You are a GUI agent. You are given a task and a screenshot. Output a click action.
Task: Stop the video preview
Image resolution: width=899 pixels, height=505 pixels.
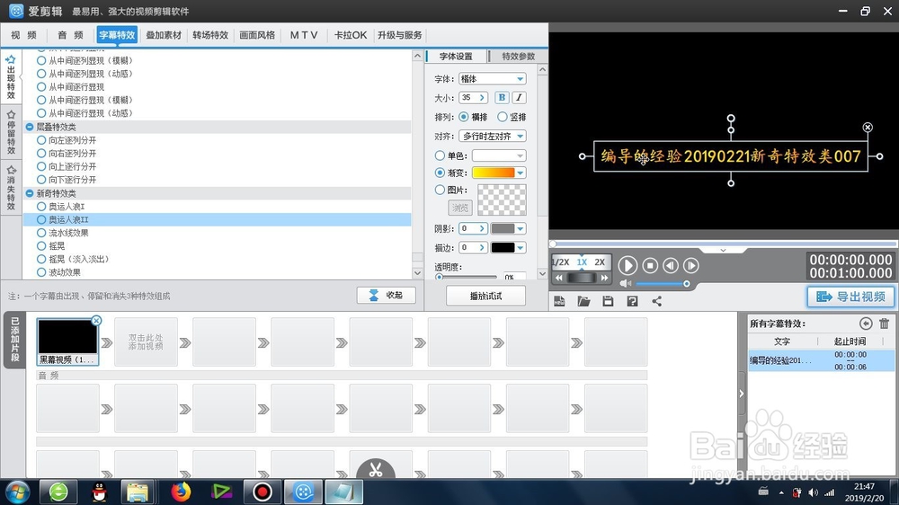pyautogui.click(x=650, y=265)
